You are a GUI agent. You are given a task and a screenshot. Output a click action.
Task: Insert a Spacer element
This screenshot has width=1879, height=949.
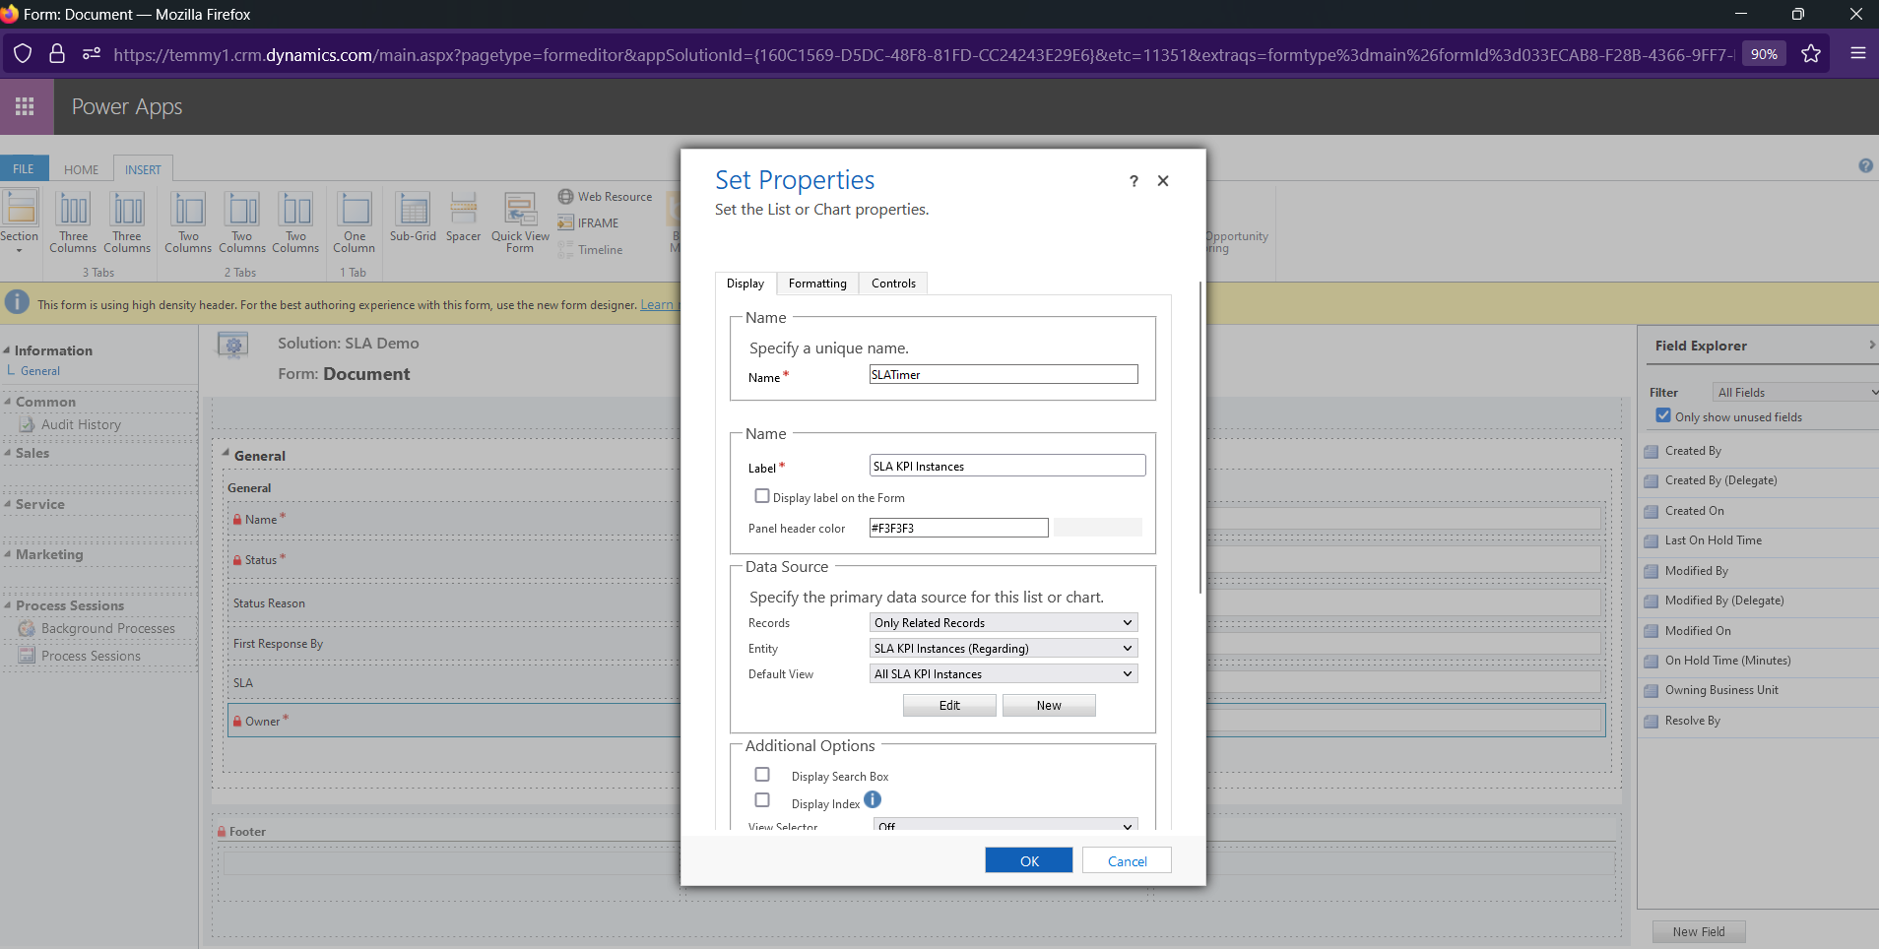(463, 217)
